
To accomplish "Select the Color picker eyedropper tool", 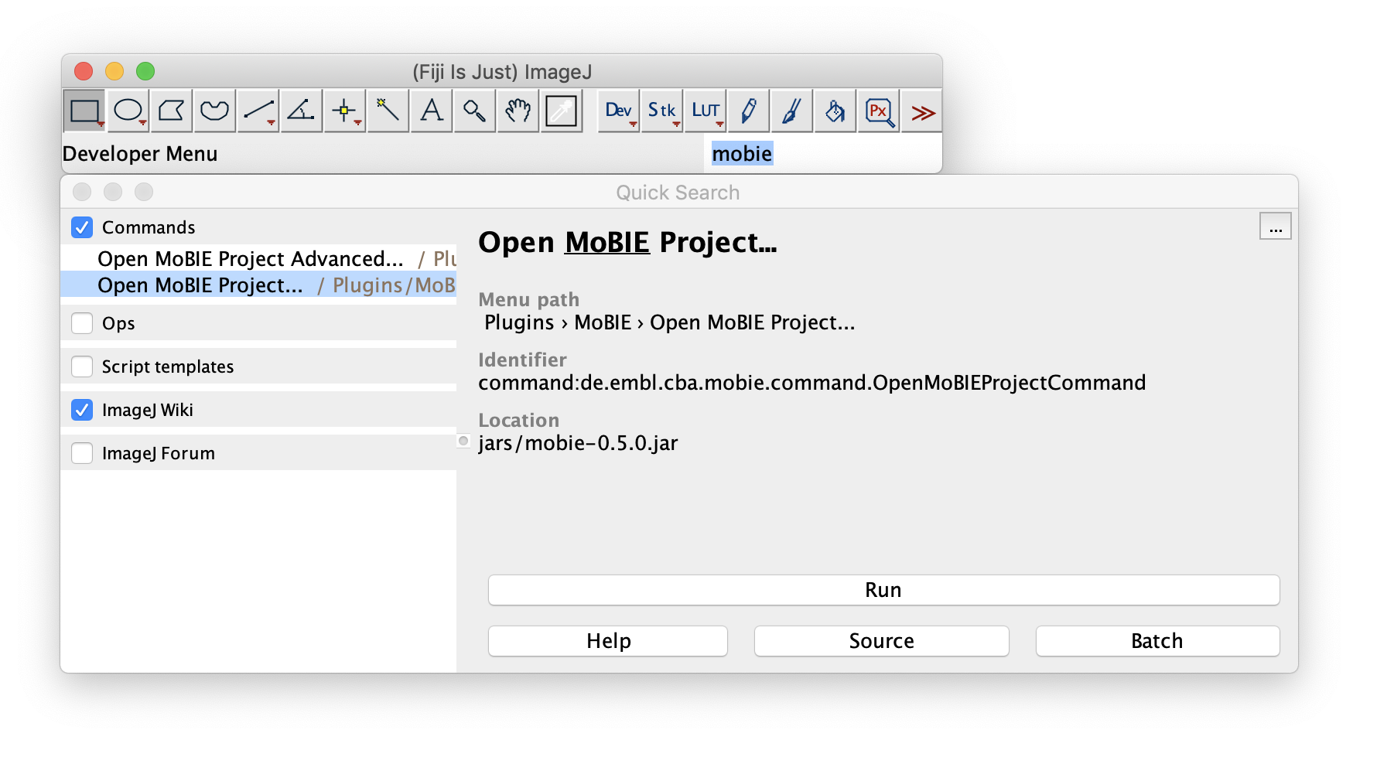I will click(562, 111).
